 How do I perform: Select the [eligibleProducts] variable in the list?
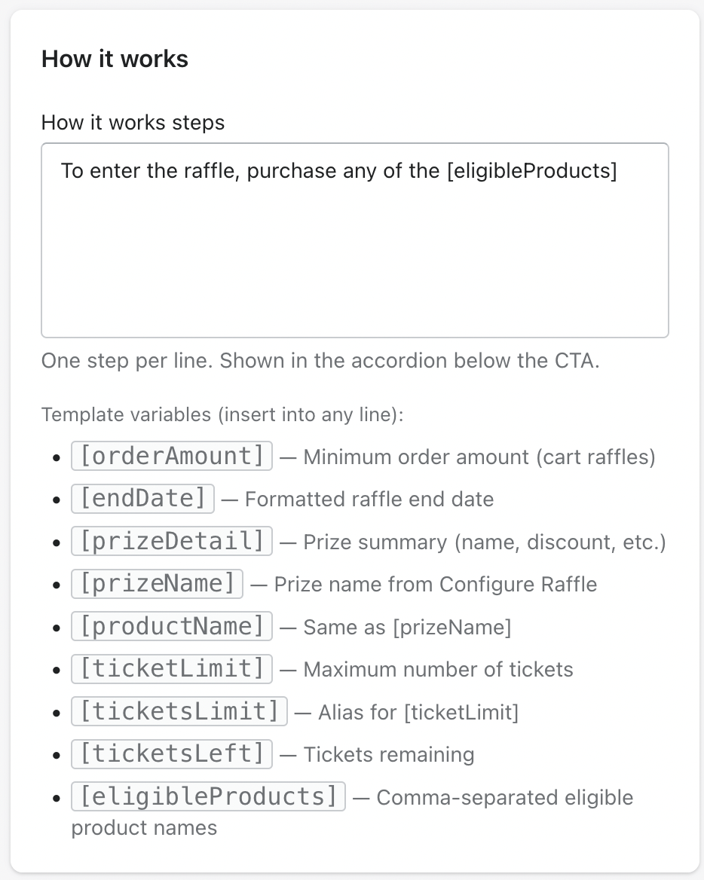click(208, 796)
